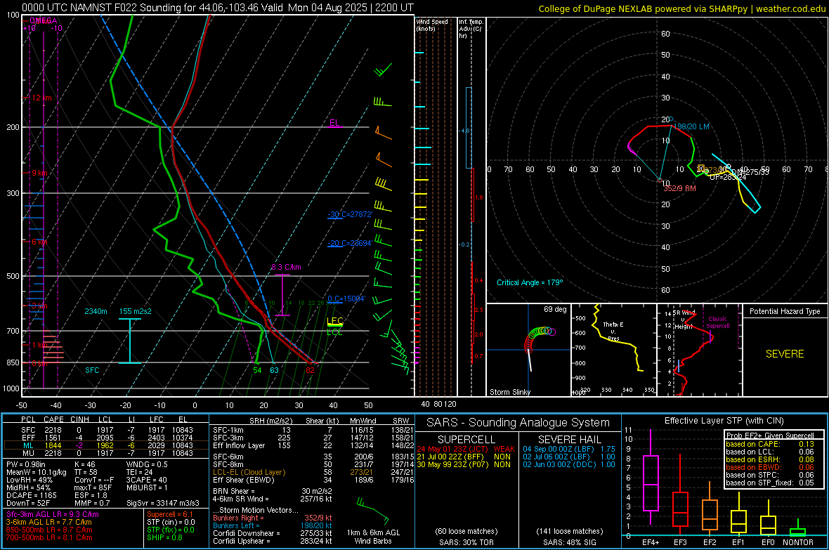Click the 8.3 C/km lapse rate label
The width and height of the screenshot is (829, 550).
click(x=286, y=267)
